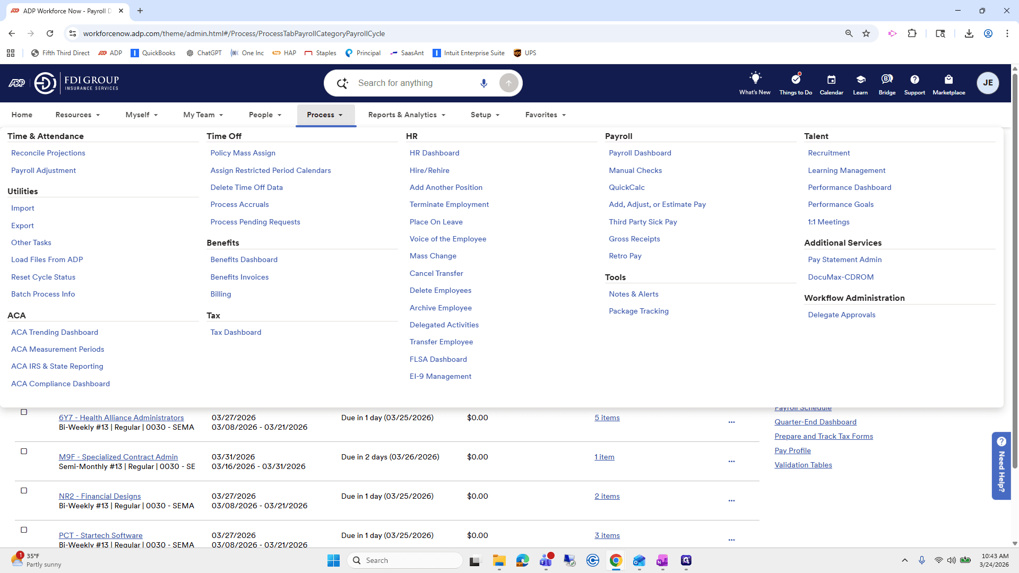This screenshot has width=1019, height=573.
Task: Expand the Setup menu dropdown
Action: (485, 115)
